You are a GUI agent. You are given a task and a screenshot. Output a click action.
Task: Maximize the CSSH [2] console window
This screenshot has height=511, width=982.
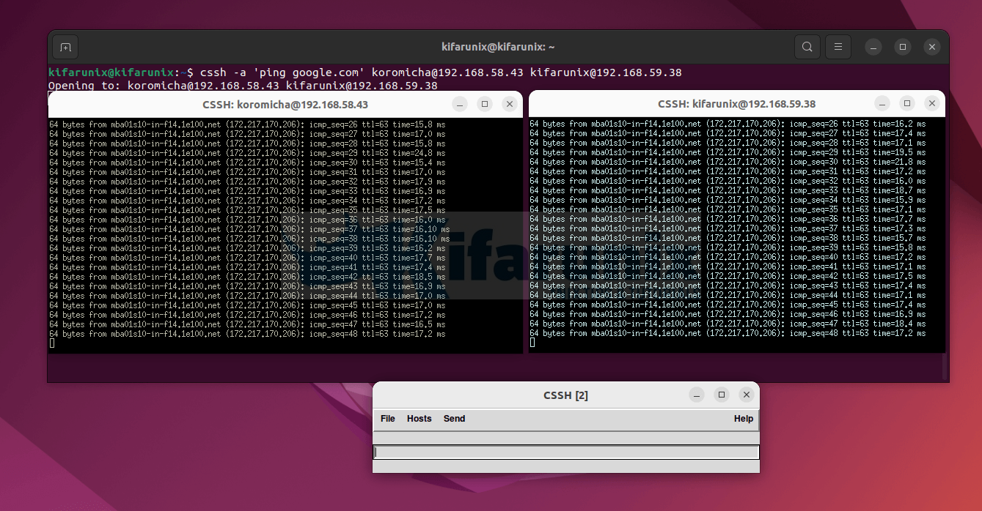[x=722, y=395]
